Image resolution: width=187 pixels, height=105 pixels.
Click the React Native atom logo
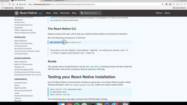pyautogui.click(x=17, y=13)
